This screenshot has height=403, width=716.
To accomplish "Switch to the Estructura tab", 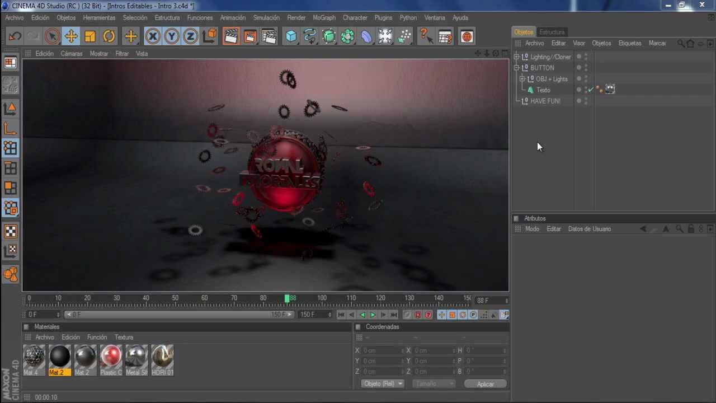I will click(552, 32).
